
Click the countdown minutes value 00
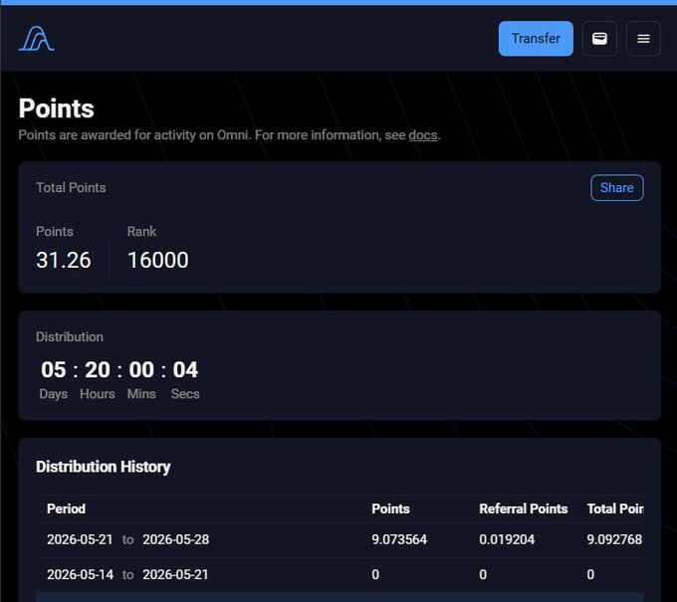click(x=141, y=370)
